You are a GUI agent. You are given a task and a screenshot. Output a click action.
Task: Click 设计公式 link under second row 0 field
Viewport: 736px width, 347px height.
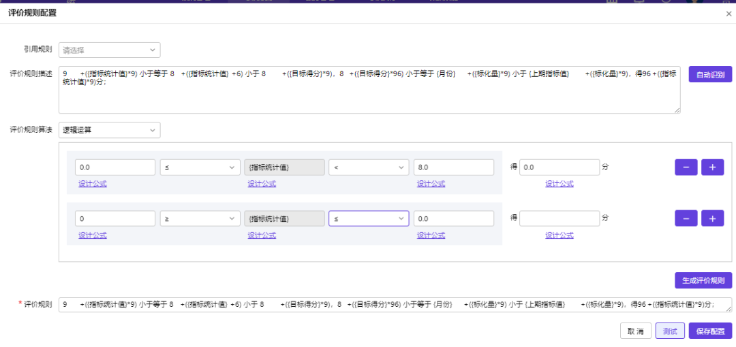click(93, 235)
